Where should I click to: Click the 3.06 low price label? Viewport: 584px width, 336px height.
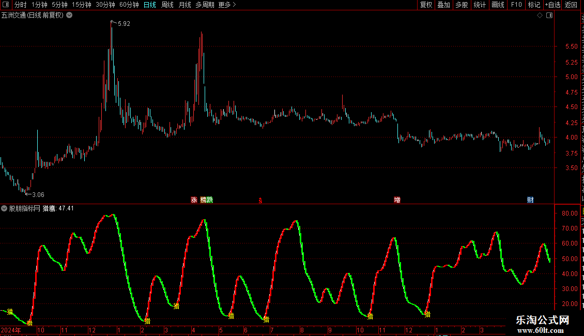38,195
